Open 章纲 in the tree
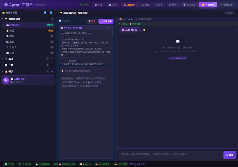This screenshot has width=238, height=167. pos(28,42)
